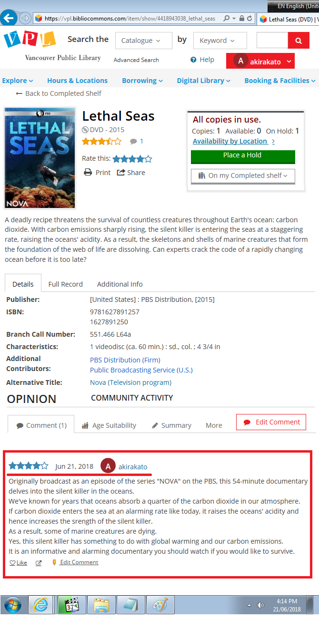Screen dimensions: 319x620
Task: Open the Catalogue search scope dropdown
Action: click(x=143, y=41)
